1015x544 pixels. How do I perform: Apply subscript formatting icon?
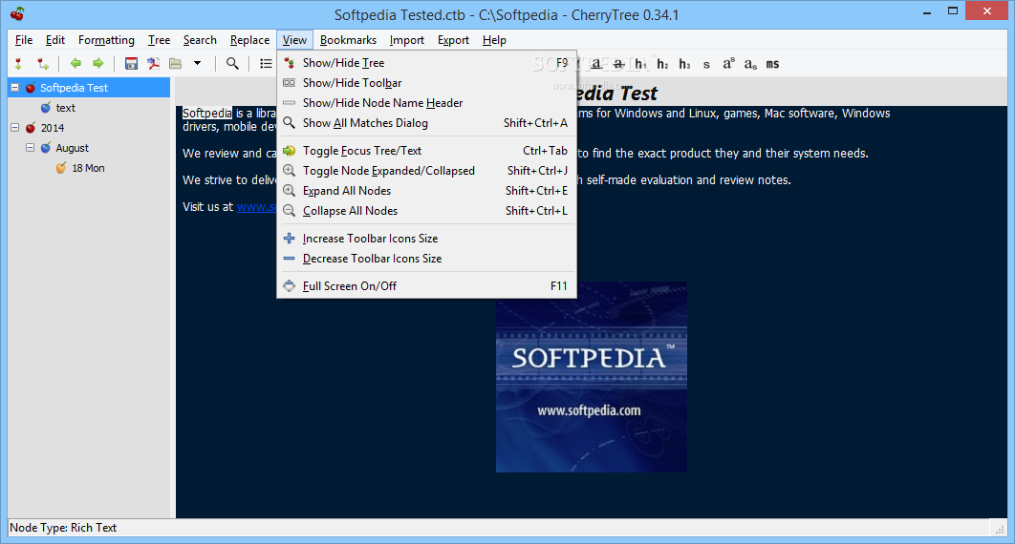tap(750, 64)
